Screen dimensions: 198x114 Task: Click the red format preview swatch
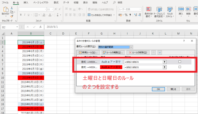(x=111, y=67)
